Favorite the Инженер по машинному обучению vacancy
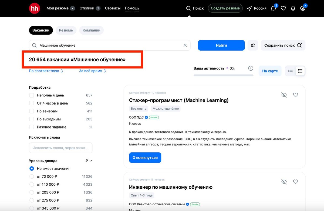 (296, 182)
